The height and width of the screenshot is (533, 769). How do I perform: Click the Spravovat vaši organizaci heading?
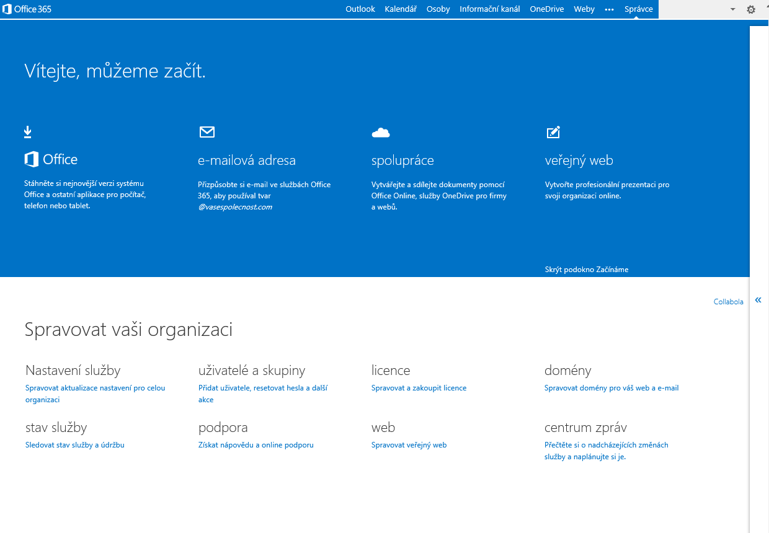pyautogui.click(x=128, y=329)
